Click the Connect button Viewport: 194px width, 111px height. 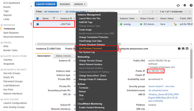[65, 4]
